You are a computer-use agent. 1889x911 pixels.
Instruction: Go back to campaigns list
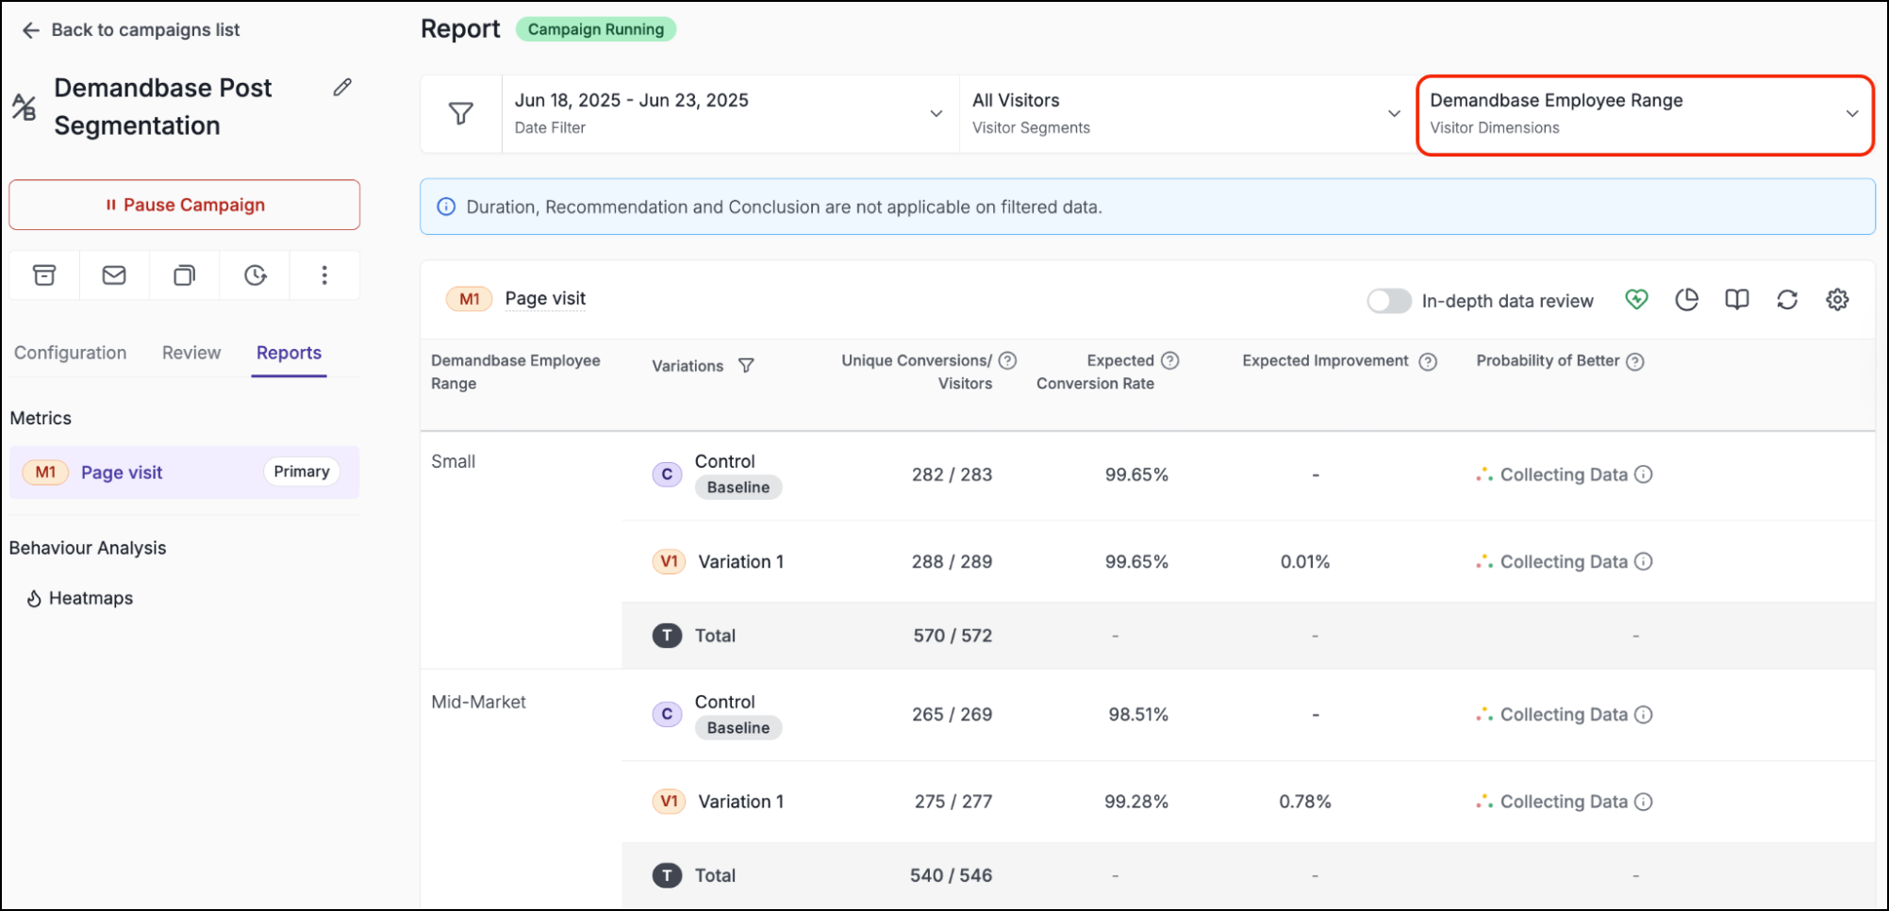tap(131, 30)
